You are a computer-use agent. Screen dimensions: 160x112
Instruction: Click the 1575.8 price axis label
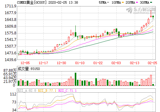click(10, 33)
